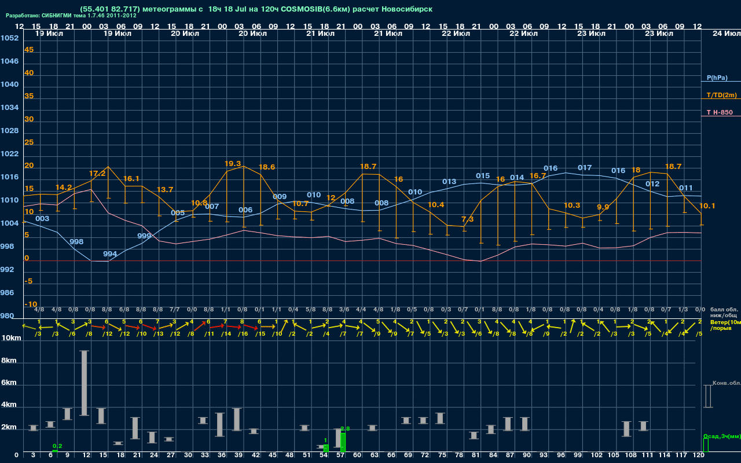Click the Конв.обл. legend text
The width and height of the screenshot is (741, 463).
727,383
